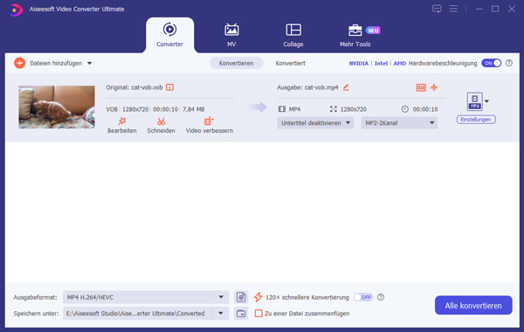Open the MP2-2Kanal audio dropdown
The height and width of the screenshot is (332, 524).
(x=399, y=123)
